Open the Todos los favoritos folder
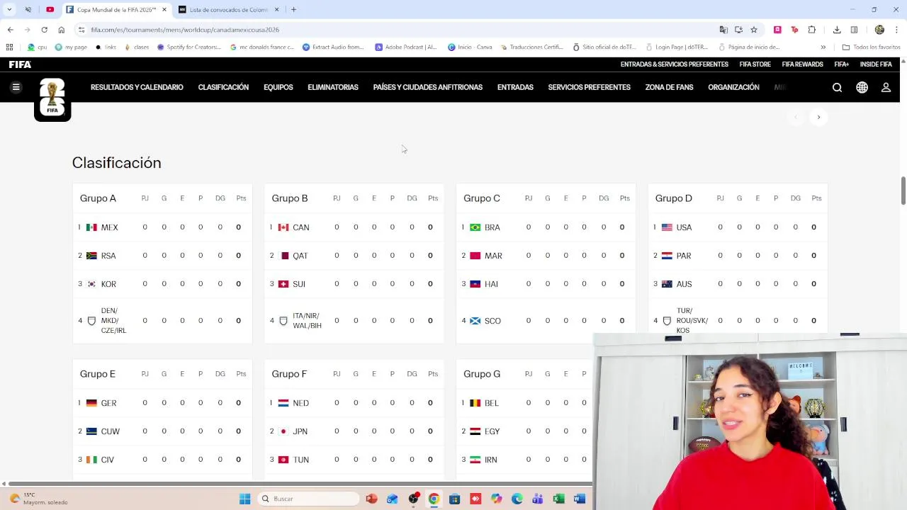This screenshot has height=510, width=907. 872,47
